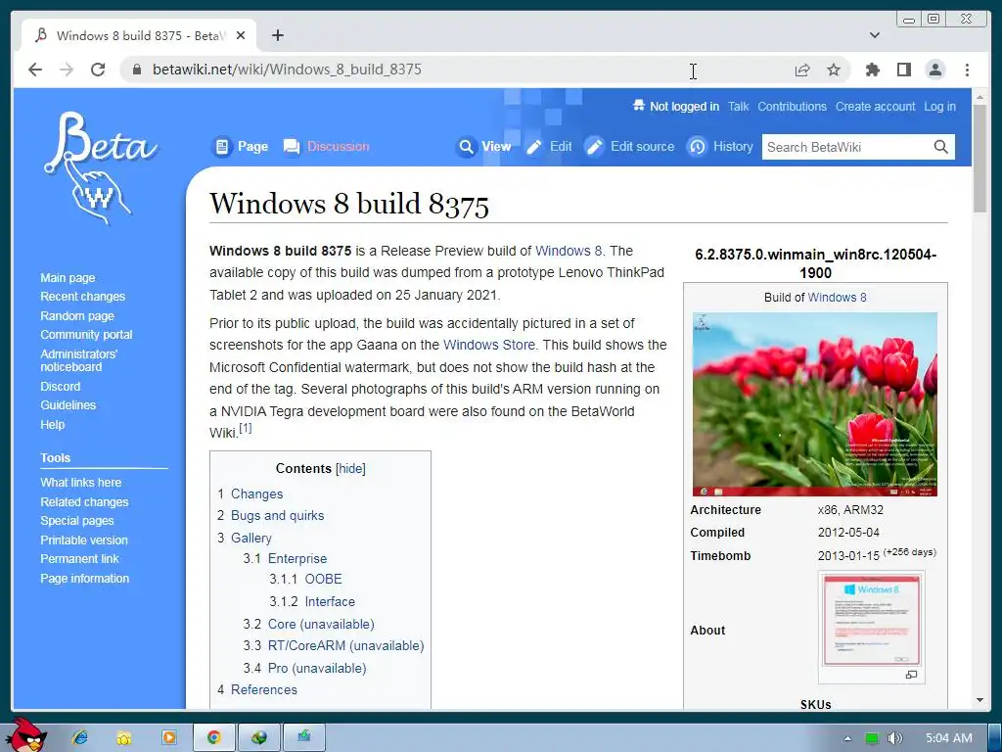The width and height of the screenshot is (1002, 752).
Task: Open Guidelines in sidebar
Action: tap(68, 404)
